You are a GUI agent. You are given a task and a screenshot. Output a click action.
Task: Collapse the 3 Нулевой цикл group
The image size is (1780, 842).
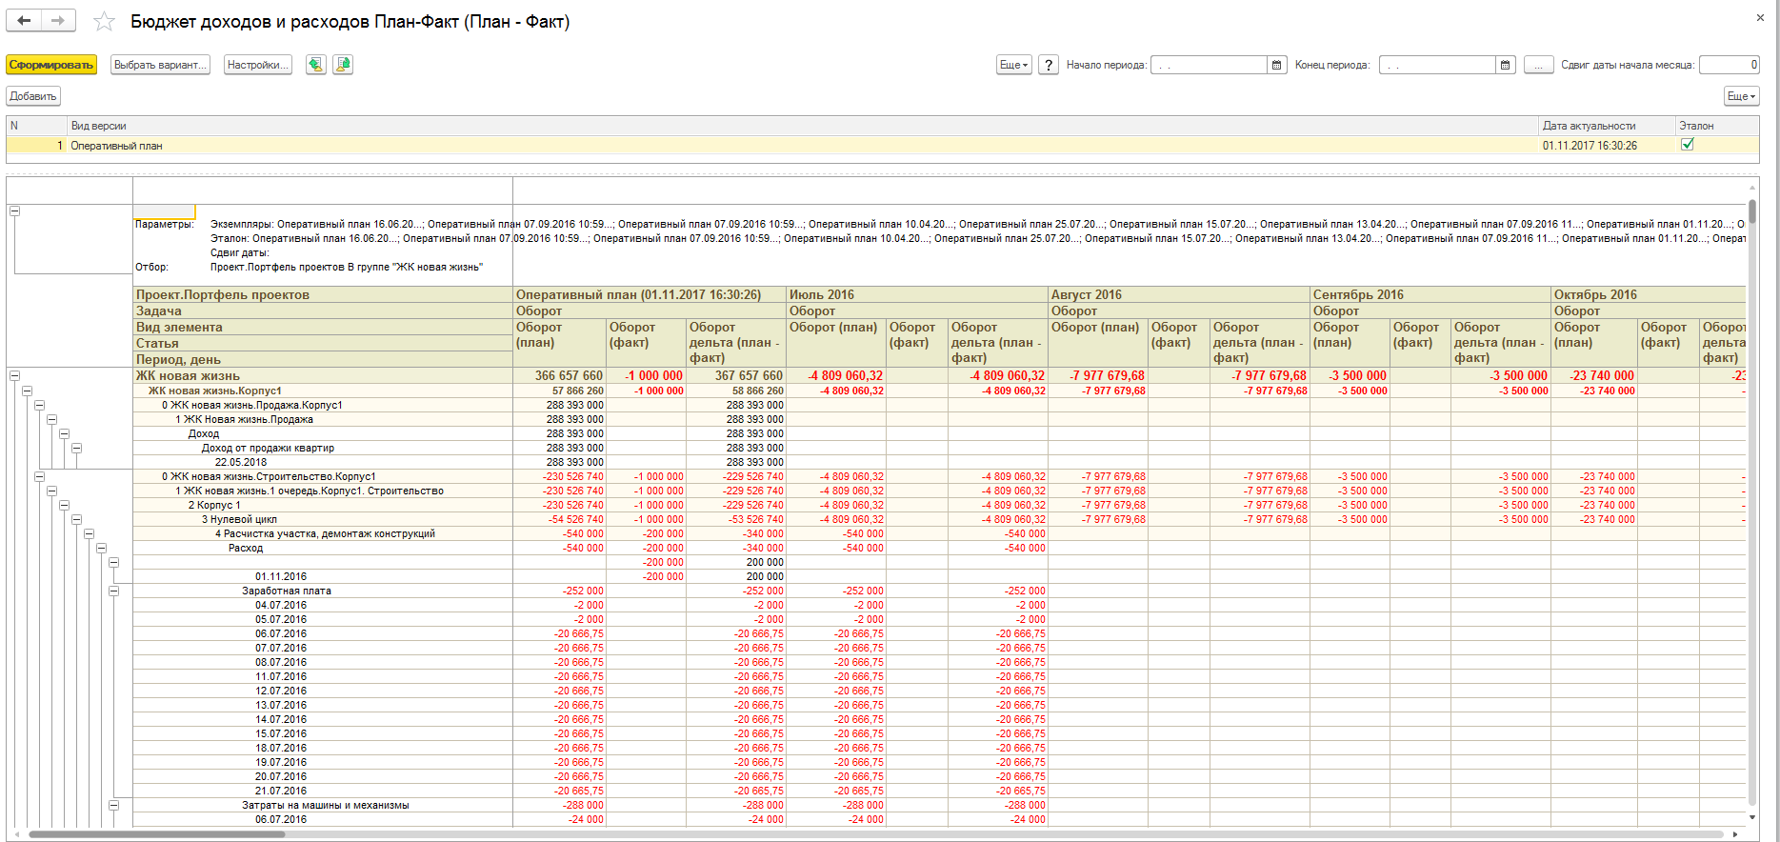click(76, 519)
